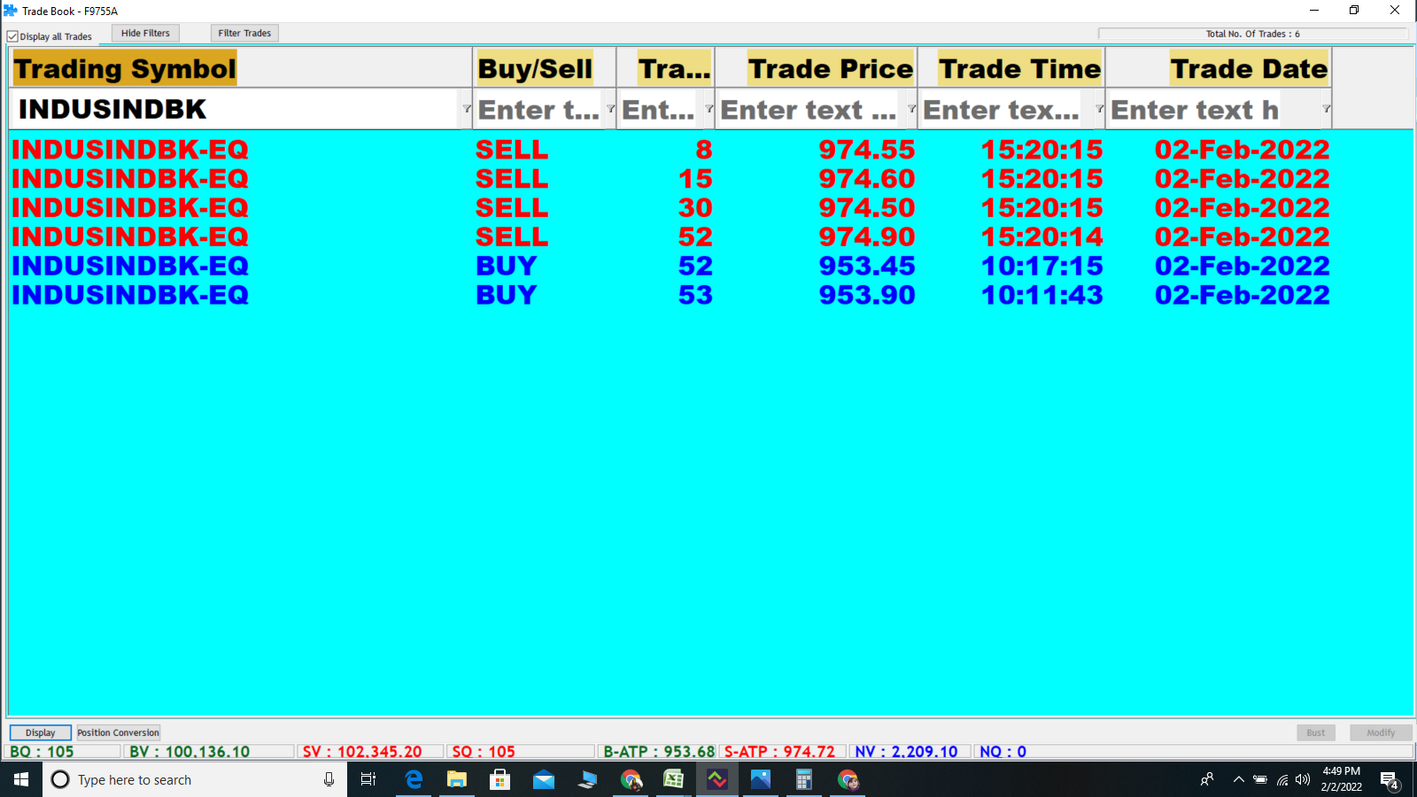Click trade time 10:11:43 cell
1417x797 pixels.
[x=1042, y=296]
